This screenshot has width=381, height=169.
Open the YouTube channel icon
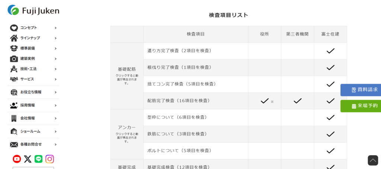click(x=17, y=159)
